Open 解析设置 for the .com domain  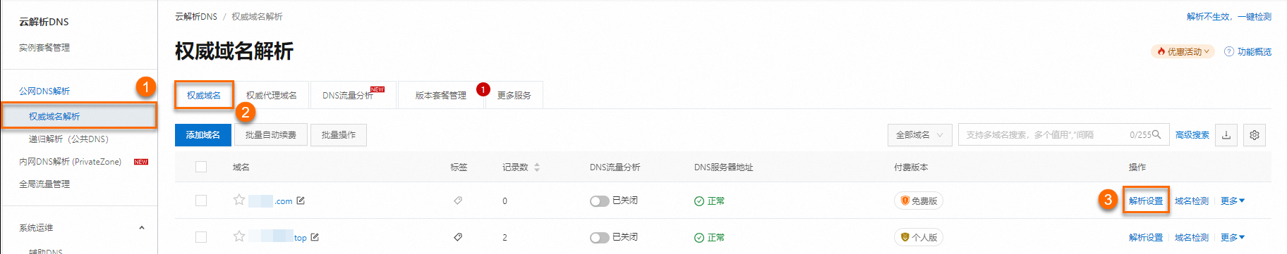(x=1146, y=201)
